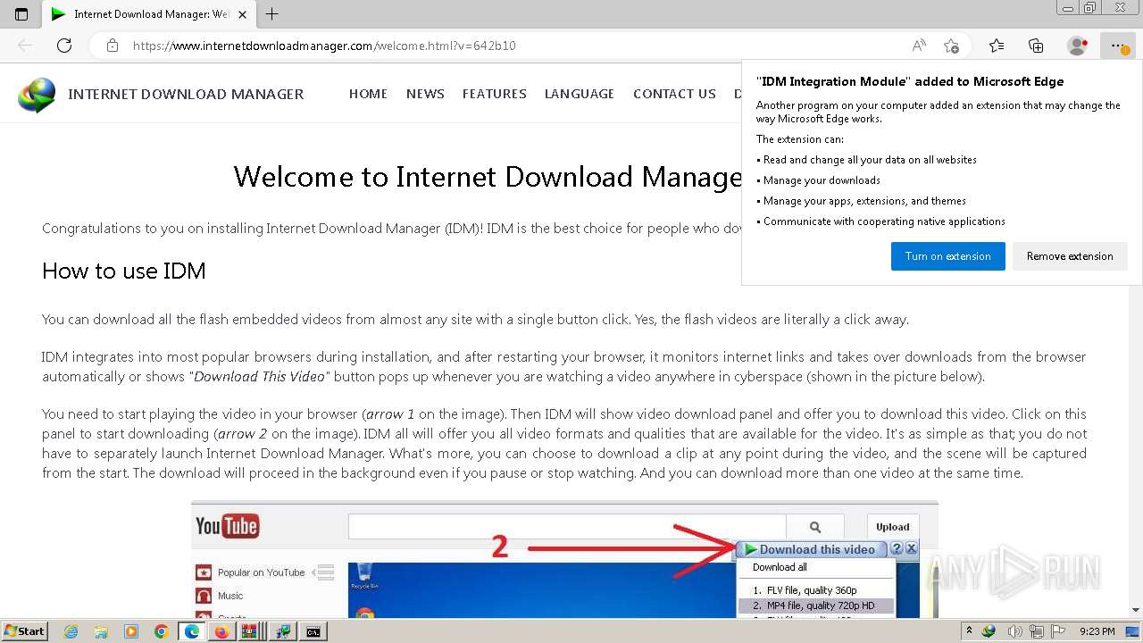
Task: Open Edge Settings and more menu
Action: tap(1118, 46)
